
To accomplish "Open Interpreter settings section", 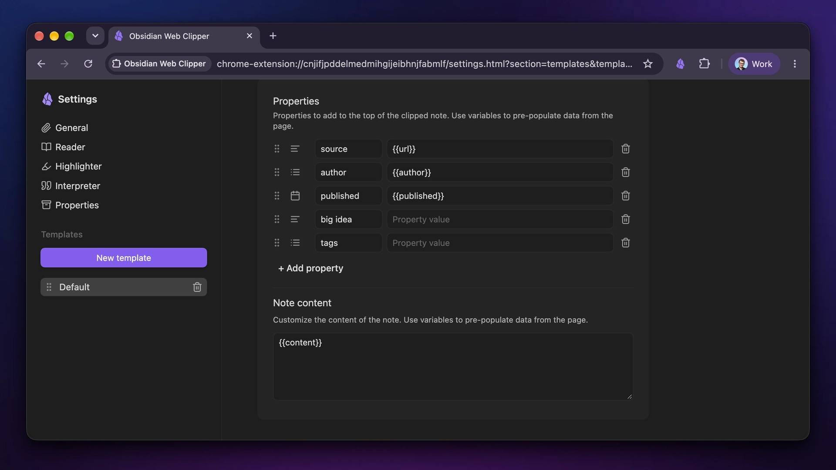I will (71, 186).
